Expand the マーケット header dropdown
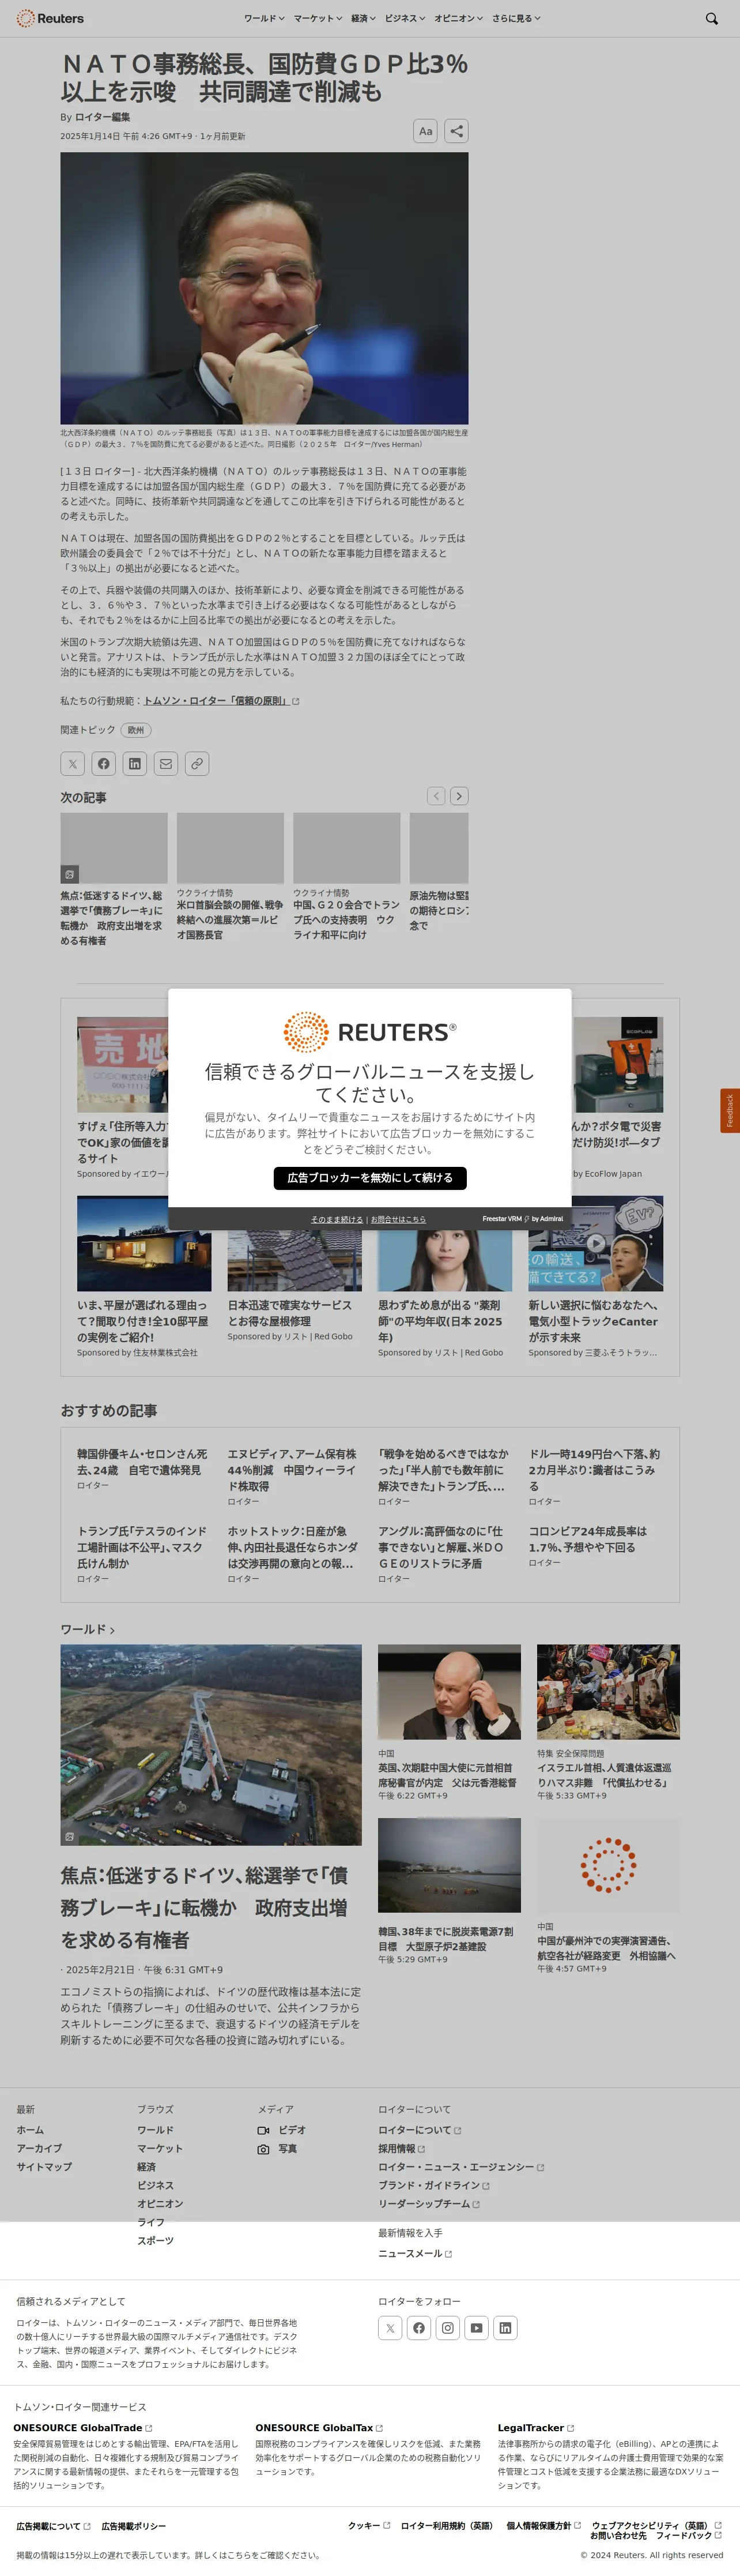740x2576 pixels. click(x=318, y=18)
